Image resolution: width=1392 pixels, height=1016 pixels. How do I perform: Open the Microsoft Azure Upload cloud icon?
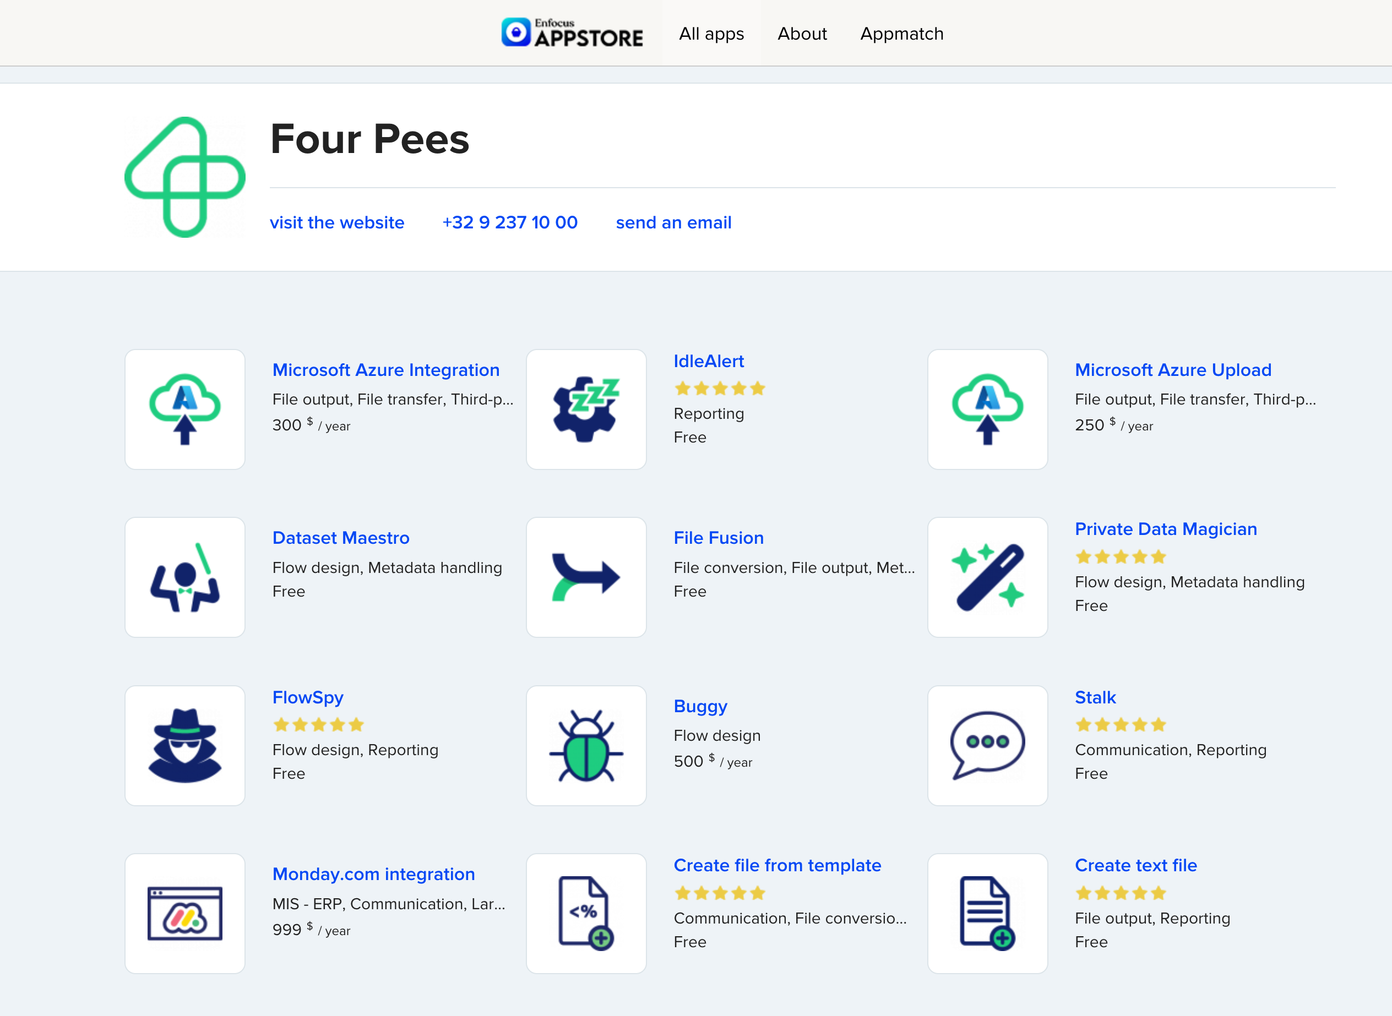[x=987, y=409]
